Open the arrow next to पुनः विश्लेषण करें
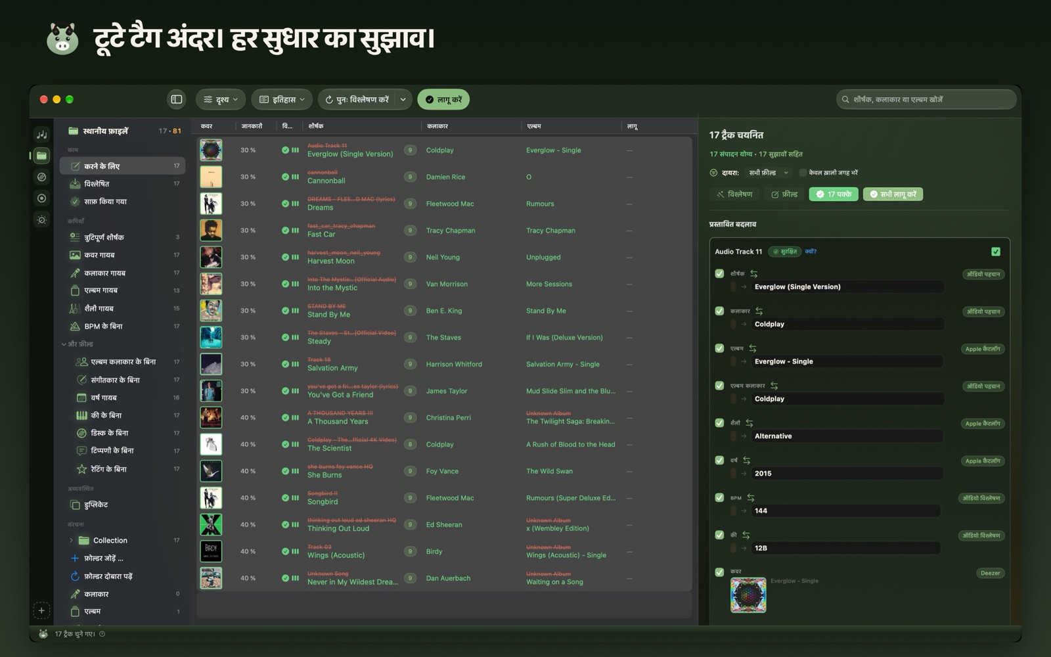Viewport: 1051px width, 657px height. [403, 99]
